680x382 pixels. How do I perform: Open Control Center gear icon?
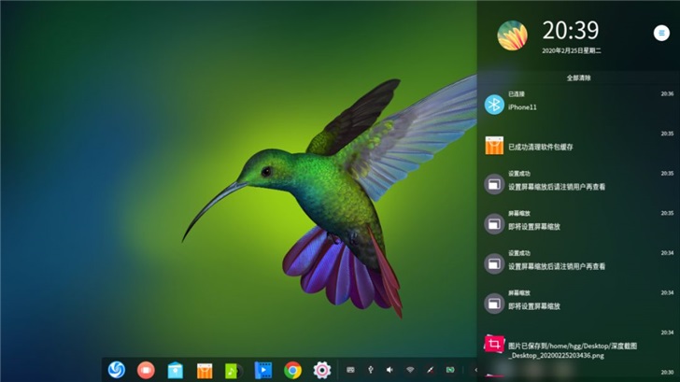click(x=322, y=370)
